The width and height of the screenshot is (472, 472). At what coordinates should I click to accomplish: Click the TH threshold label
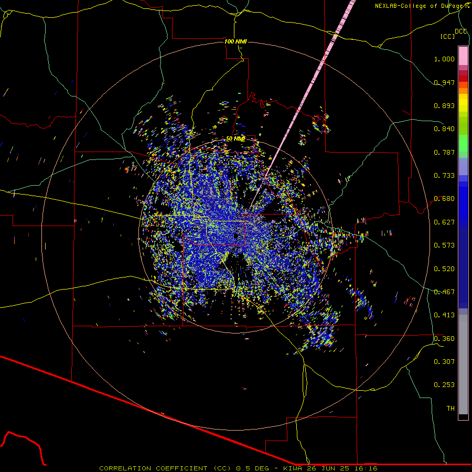450,409
